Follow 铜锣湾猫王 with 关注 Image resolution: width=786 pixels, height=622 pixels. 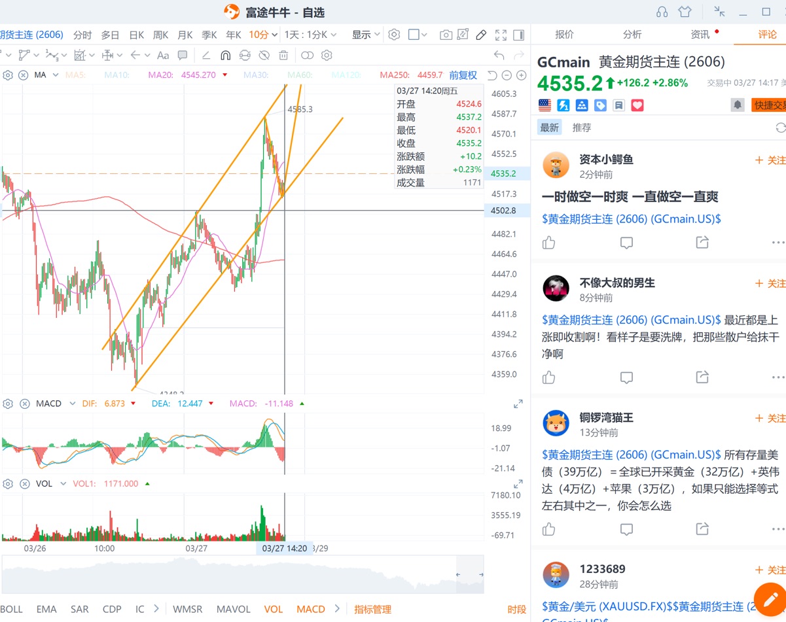770,418
